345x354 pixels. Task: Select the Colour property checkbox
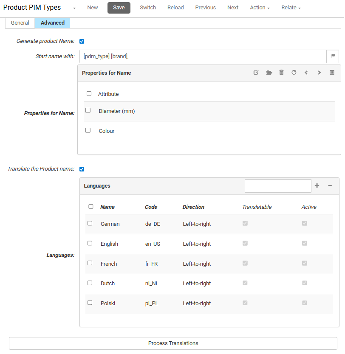88,130
